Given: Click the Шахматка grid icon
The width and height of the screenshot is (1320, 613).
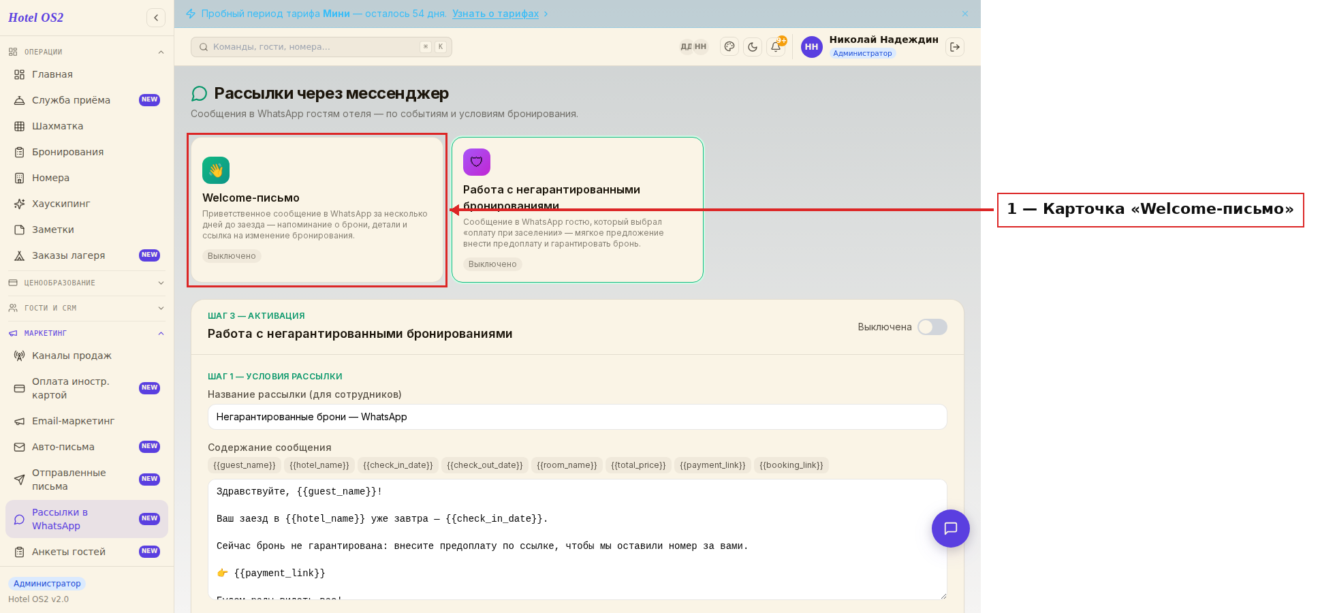Looking at the screenshot, I should pos(19,126).
